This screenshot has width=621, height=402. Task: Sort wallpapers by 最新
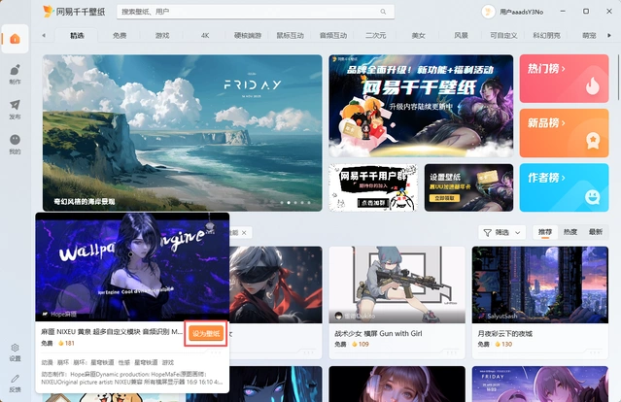point(596,232)
